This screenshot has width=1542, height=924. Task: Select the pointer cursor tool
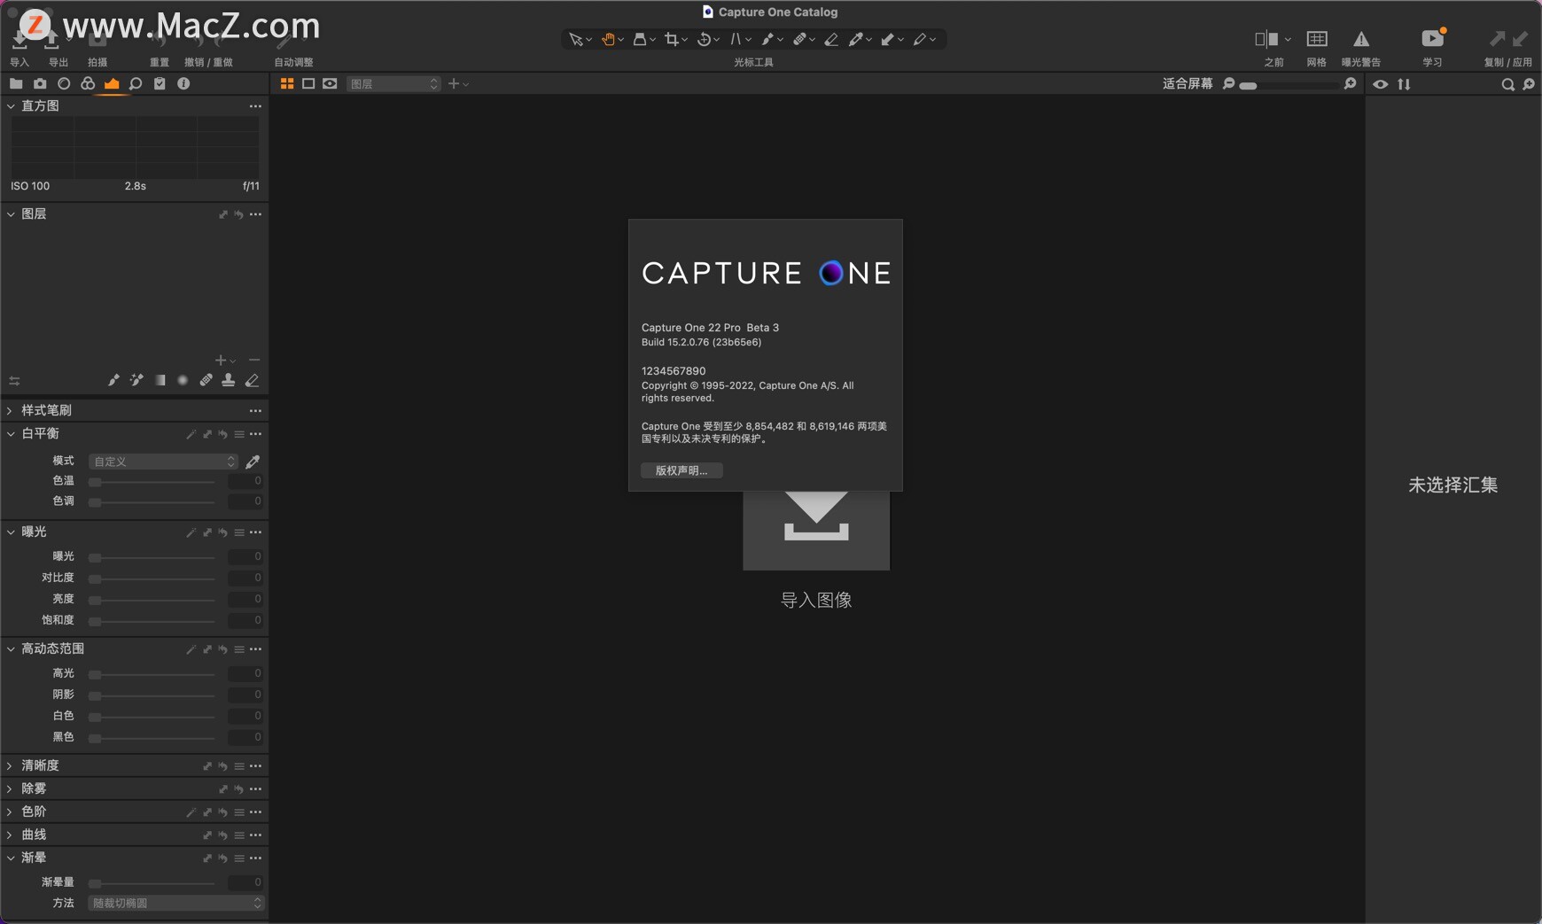pyautogui.click(x=576, y=39)
